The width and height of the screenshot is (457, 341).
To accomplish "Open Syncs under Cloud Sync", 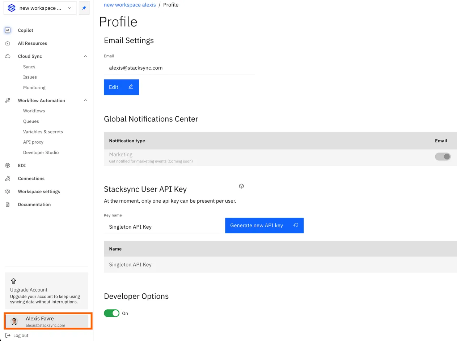I will (x=29, y=67).
